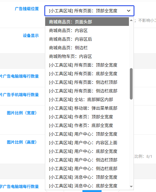This screenshot has height=192, width=156.
Task: Choose [小工具区域] 所有页面：侧边栏顶部
Action: 87,82
